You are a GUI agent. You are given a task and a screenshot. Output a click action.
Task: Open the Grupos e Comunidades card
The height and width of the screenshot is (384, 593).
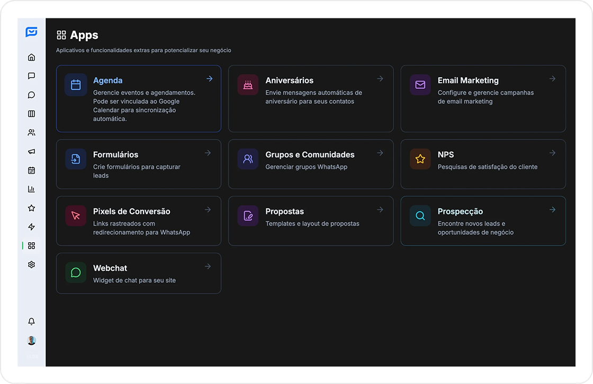(x=311, y=164)
